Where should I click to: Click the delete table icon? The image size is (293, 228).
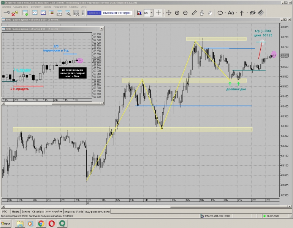[x=76, y=13]
